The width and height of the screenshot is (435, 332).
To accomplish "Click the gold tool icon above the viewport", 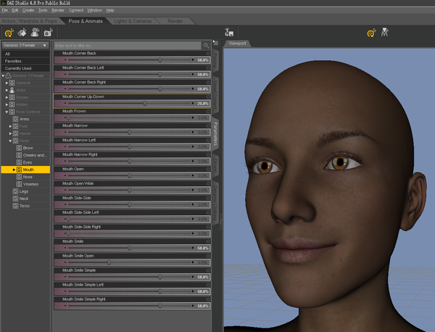I will tap(371, 33).
